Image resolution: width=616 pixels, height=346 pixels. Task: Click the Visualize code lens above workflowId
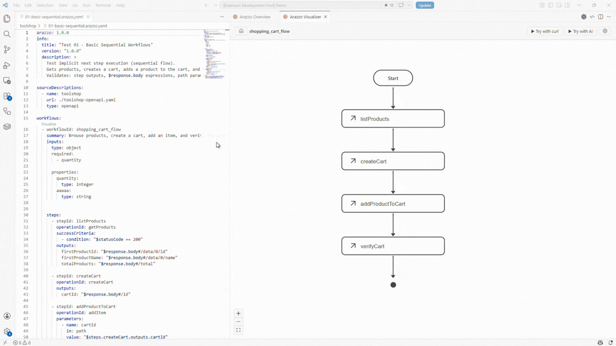(x=49, y=124)
